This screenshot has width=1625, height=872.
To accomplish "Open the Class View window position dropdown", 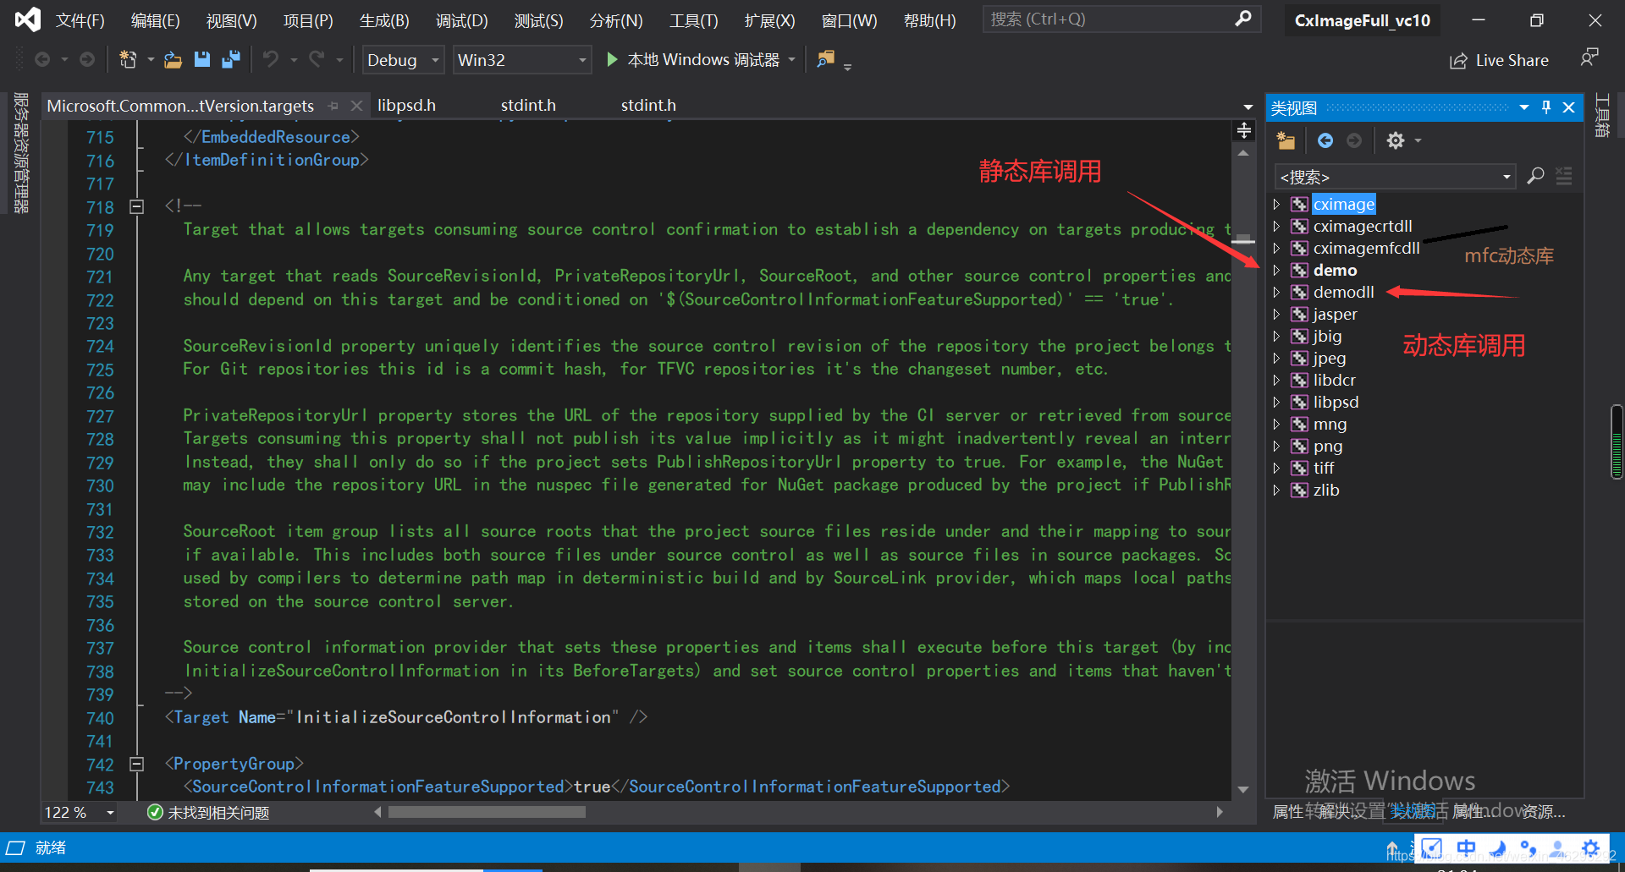I will point(1523,107).
